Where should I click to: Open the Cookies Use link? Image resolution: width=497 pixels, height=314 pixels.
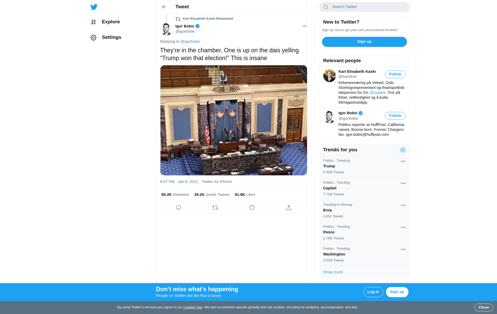point(193,307)
